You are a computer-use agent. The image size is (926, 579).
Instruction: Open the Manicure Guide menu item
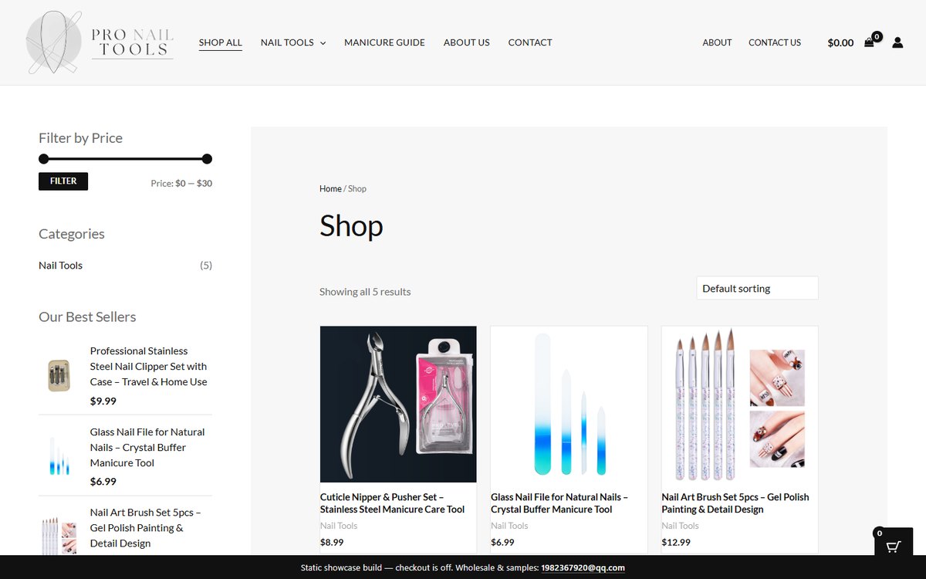(x=384, y=42)
